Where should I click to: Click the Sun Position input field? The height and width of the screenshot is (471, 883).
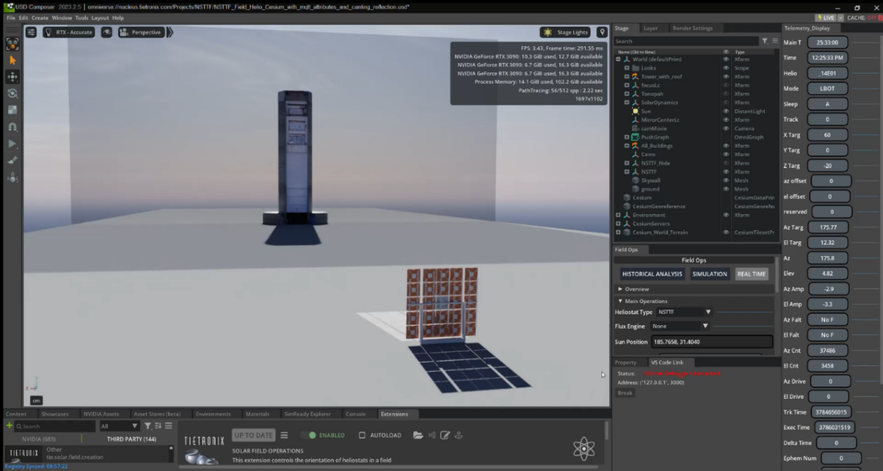711,342
